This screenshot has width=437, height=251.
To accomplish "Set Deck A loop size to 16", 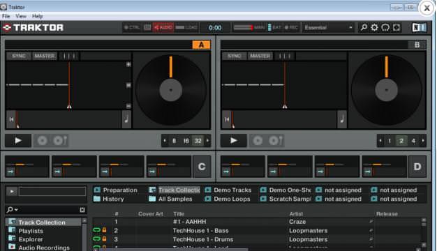I will click(186, 141).
